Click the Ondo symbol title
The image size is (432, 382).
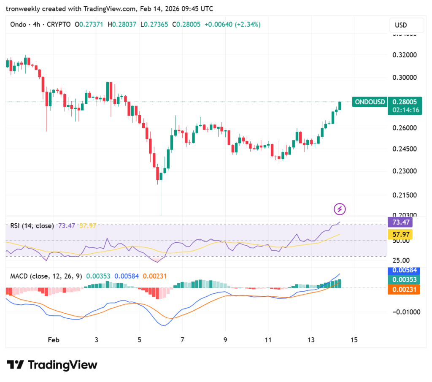tap(18, 24)
